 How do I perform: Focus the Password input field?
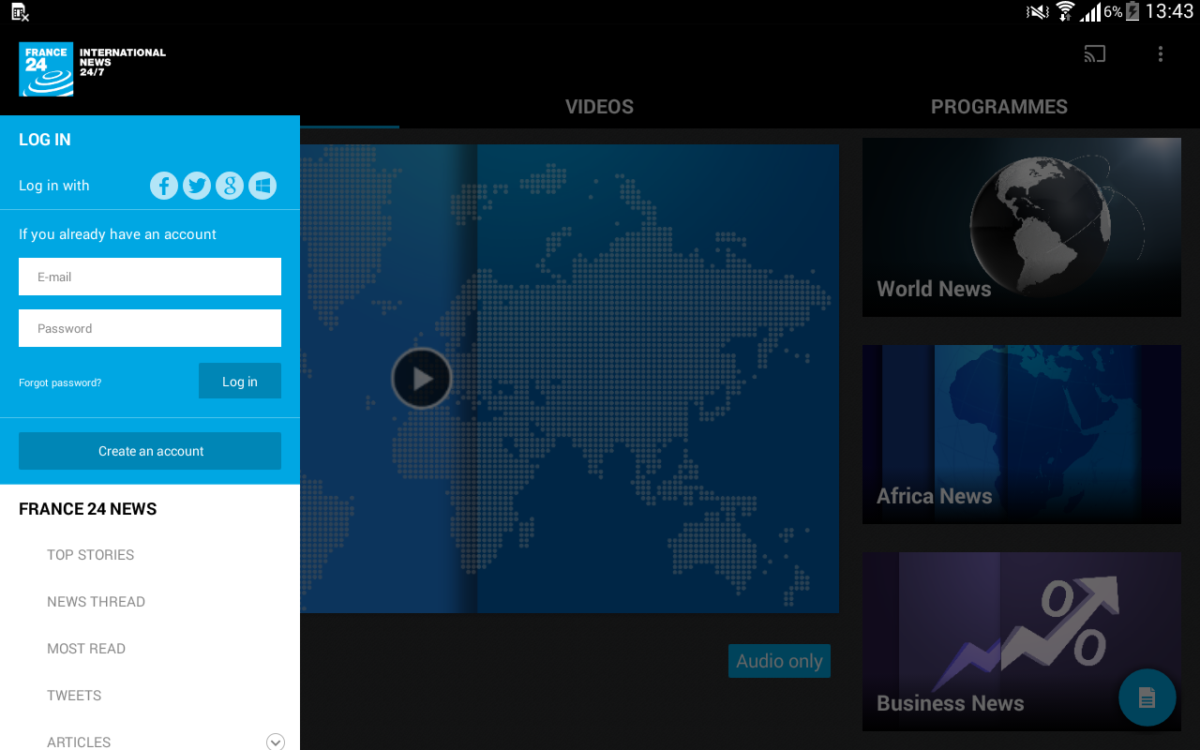150,328
